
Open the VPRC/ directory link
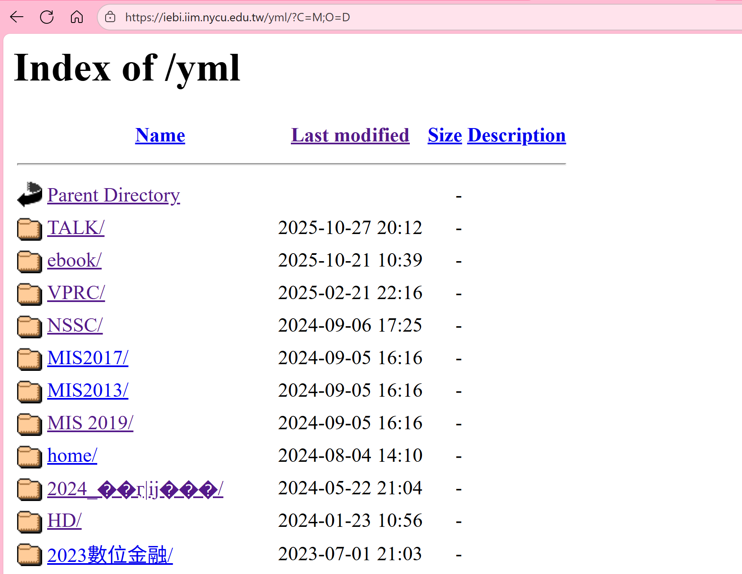(x=76, y=293)
